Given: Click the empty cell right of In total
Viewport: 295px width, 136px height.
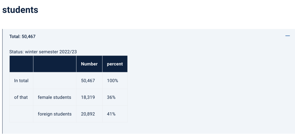Looking at the screenshot, I should pos(55,81).
